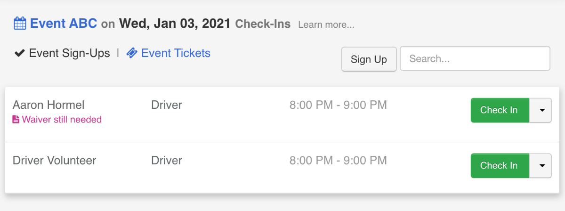The image size is (565, 211).
Task: Select the Driver Volunteer name
Action: (x=54, y=160)
